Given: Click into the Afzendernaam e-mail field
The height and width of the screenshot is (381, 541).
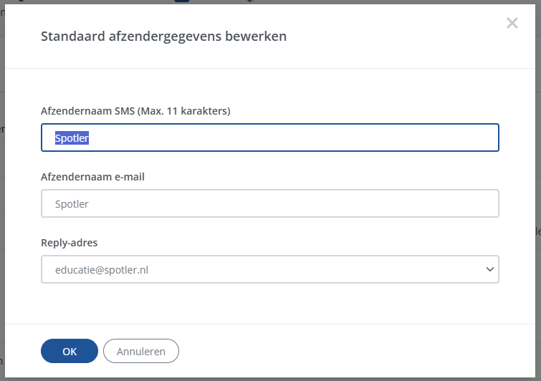Looking at the screenshot, I should 269,203.
